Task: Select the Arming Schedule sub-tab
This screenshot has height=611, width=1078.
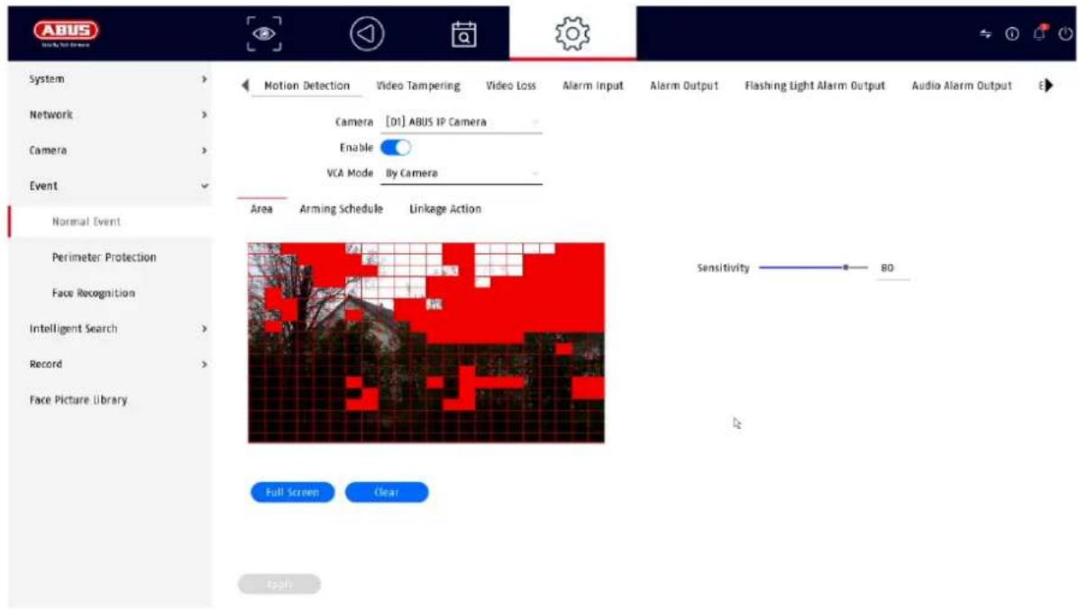Action: pos(341,209)
